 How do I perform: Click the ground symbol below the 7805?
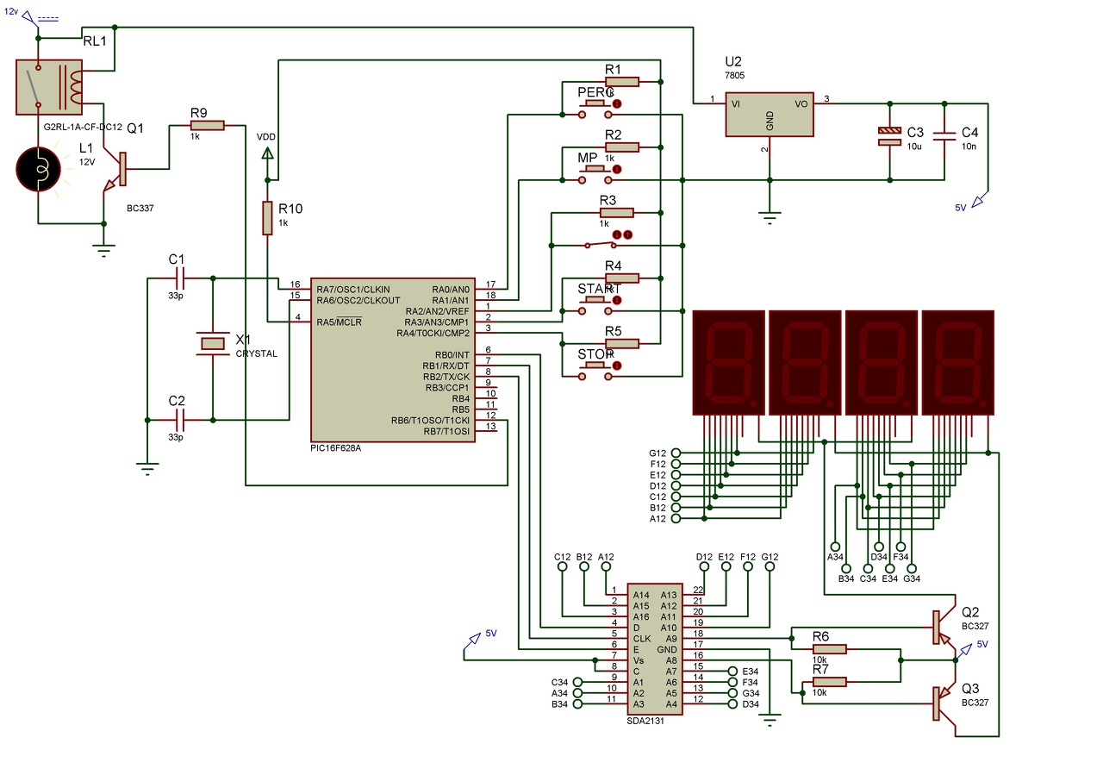770,216
